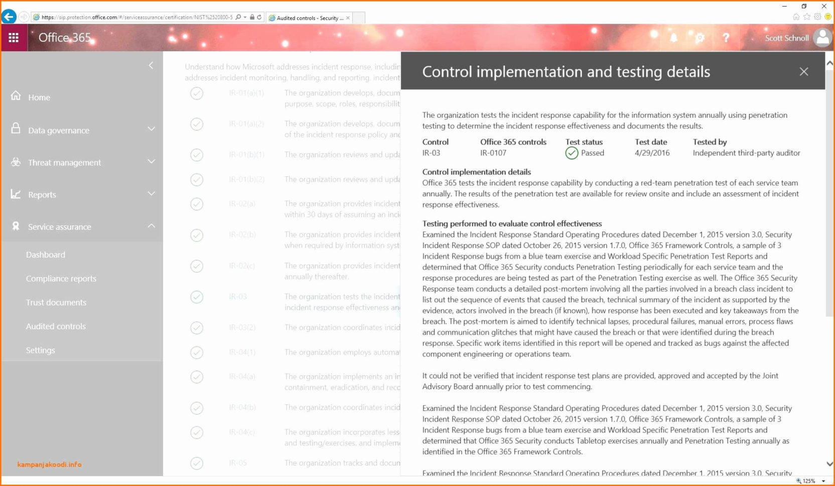The height and width of the screenshot is (486, 835).
Task: Click the security lock icon in address bar
Action: point(252,17)
